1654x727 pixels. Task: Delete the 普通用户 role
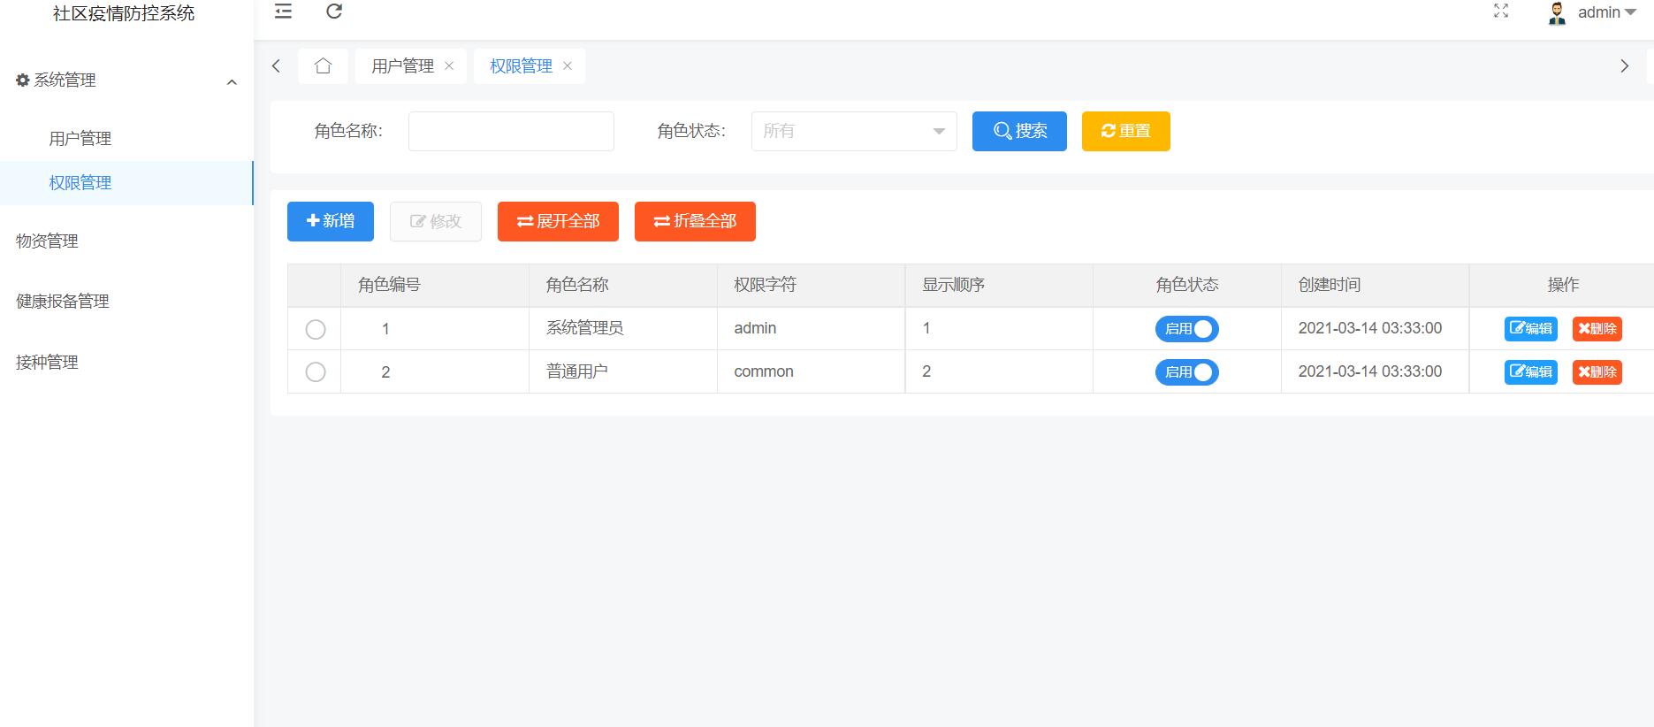1597,372
